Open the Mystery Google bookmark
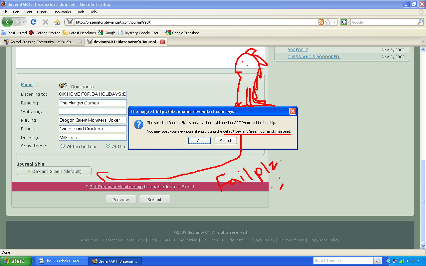Screen dimensions: 426x266 [x=141, y=33]
